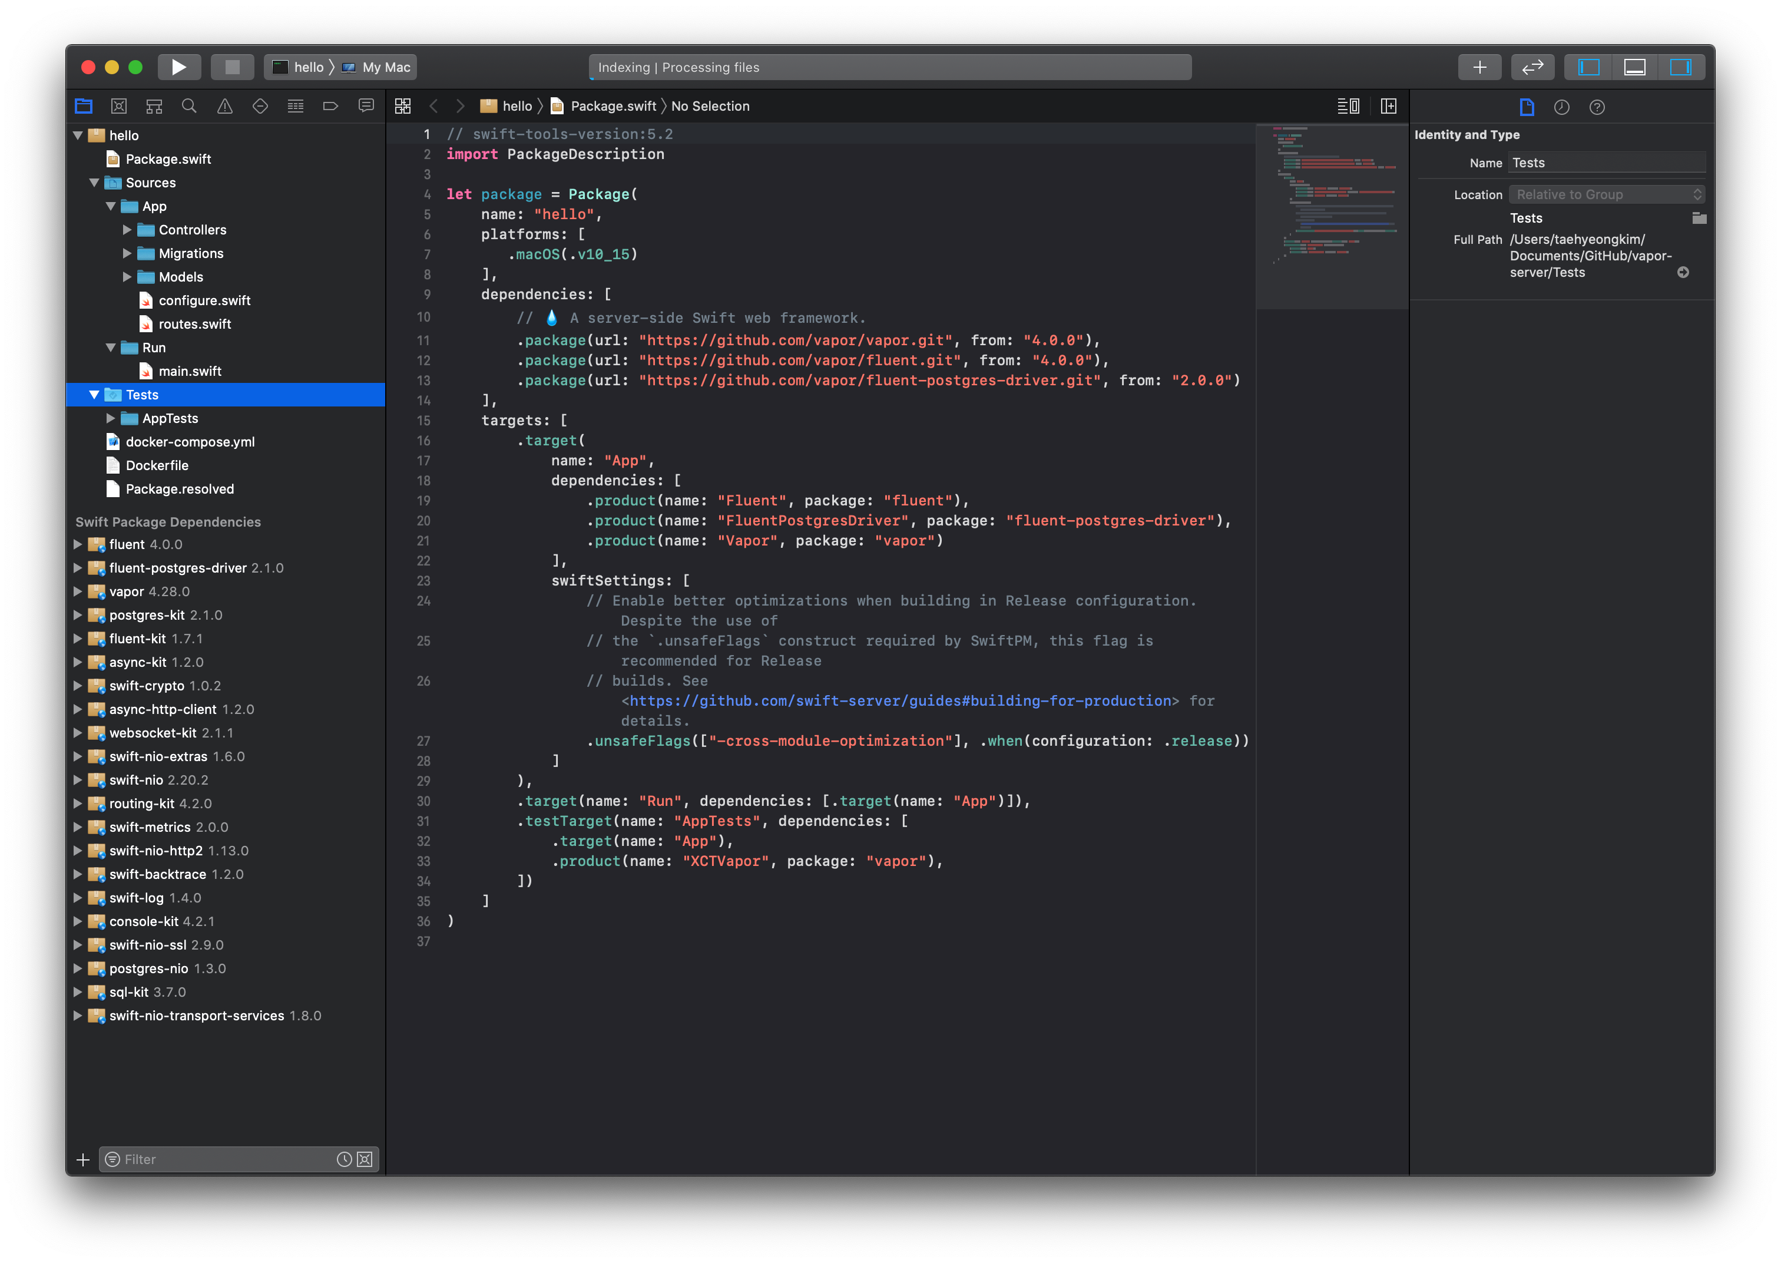Screen dimensions: 1781x1263
Task: Expand the Controllers folder
Action: 127,230
